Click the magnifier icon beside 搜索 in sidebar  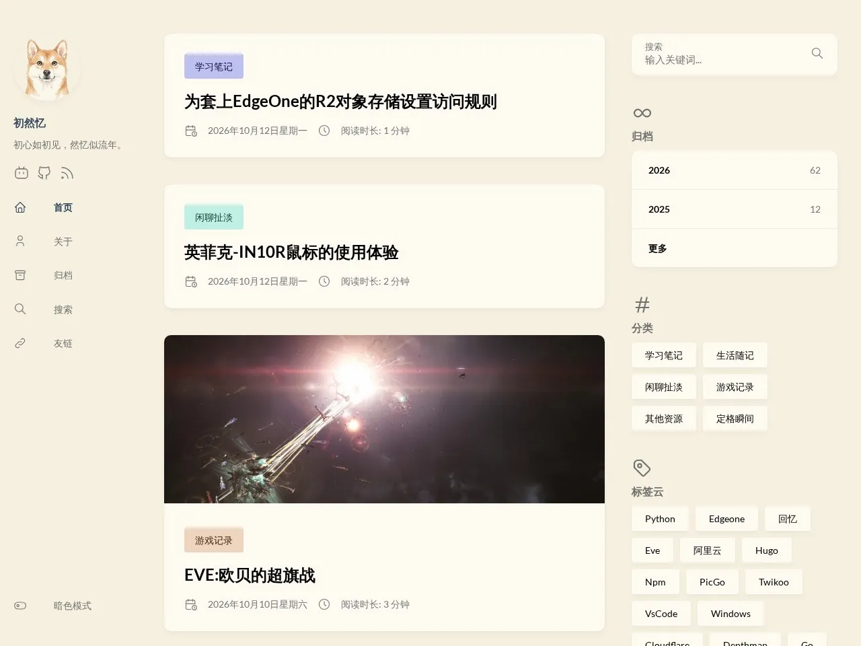tap(20, 309)
